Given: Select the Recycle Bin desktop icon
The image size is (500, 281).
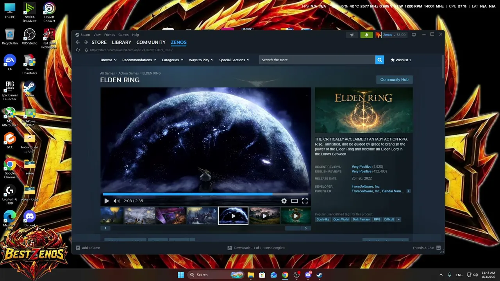Looking at the screenshot, I should (10, 37).
